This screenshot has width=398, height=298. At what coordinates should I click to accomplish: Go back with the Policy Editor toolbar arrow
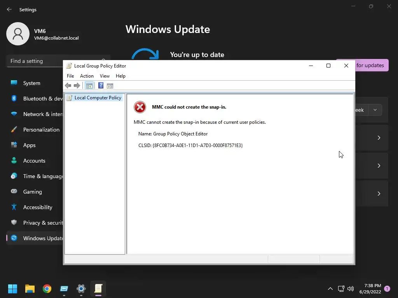pyautogui.click(x=68, y=86)
